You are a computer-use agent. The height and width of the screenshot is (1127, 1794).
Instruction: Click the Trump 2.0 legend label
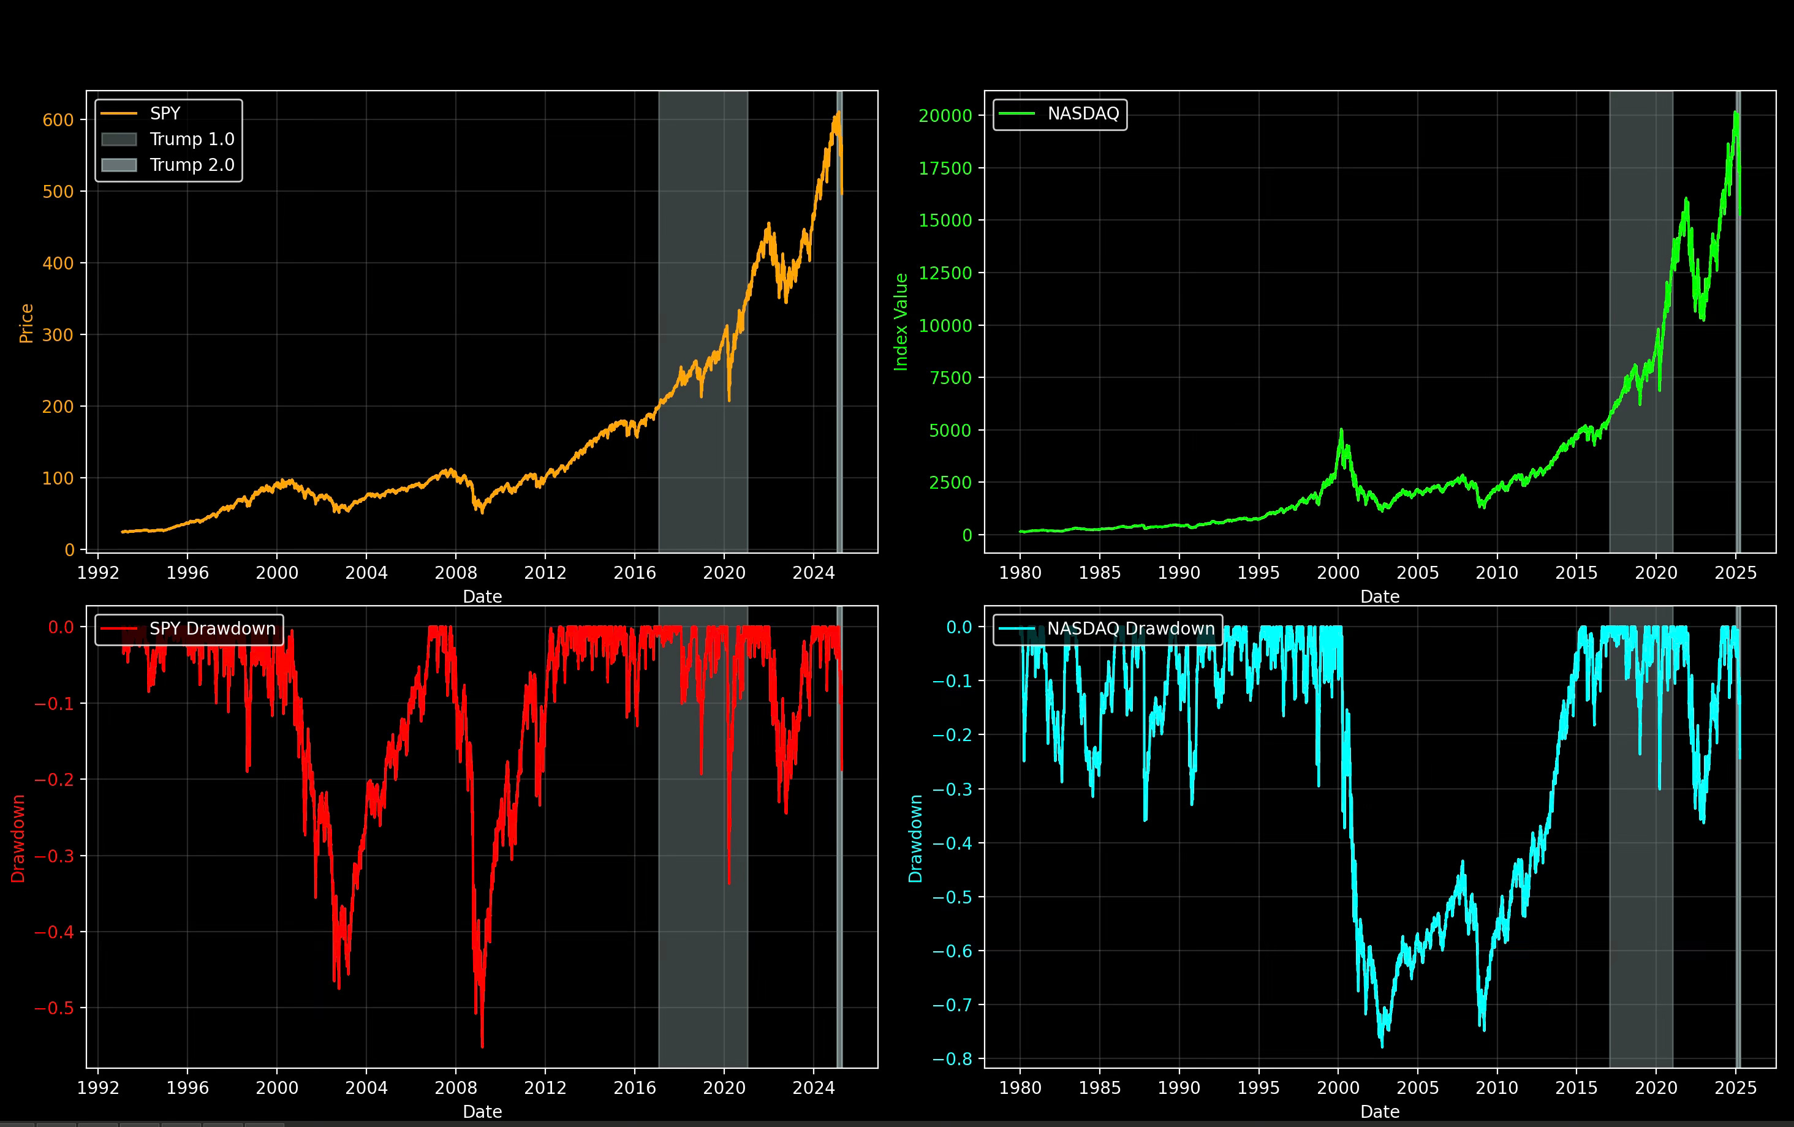[192, 165]
